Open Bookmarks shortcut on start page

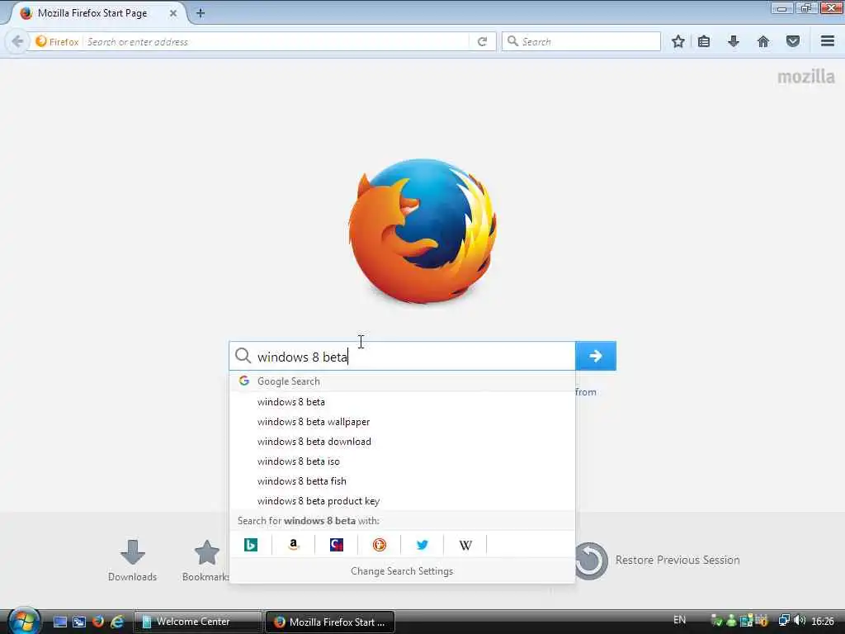point(205,560)
